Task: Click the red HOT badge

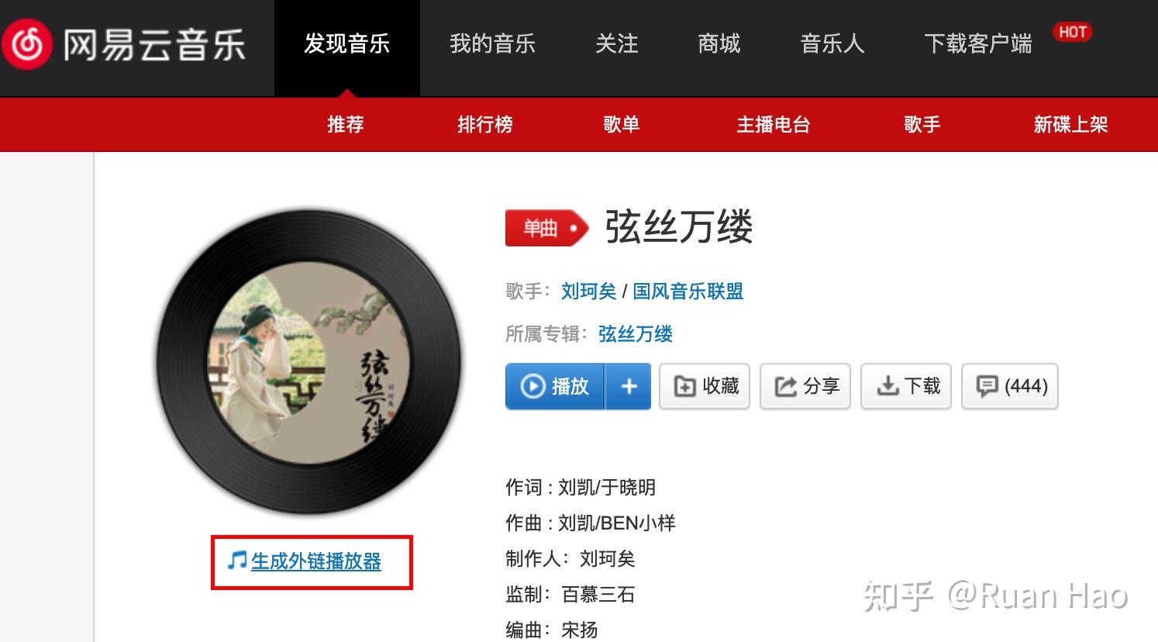Action: pyautogui.click(x=1072, y=32)
